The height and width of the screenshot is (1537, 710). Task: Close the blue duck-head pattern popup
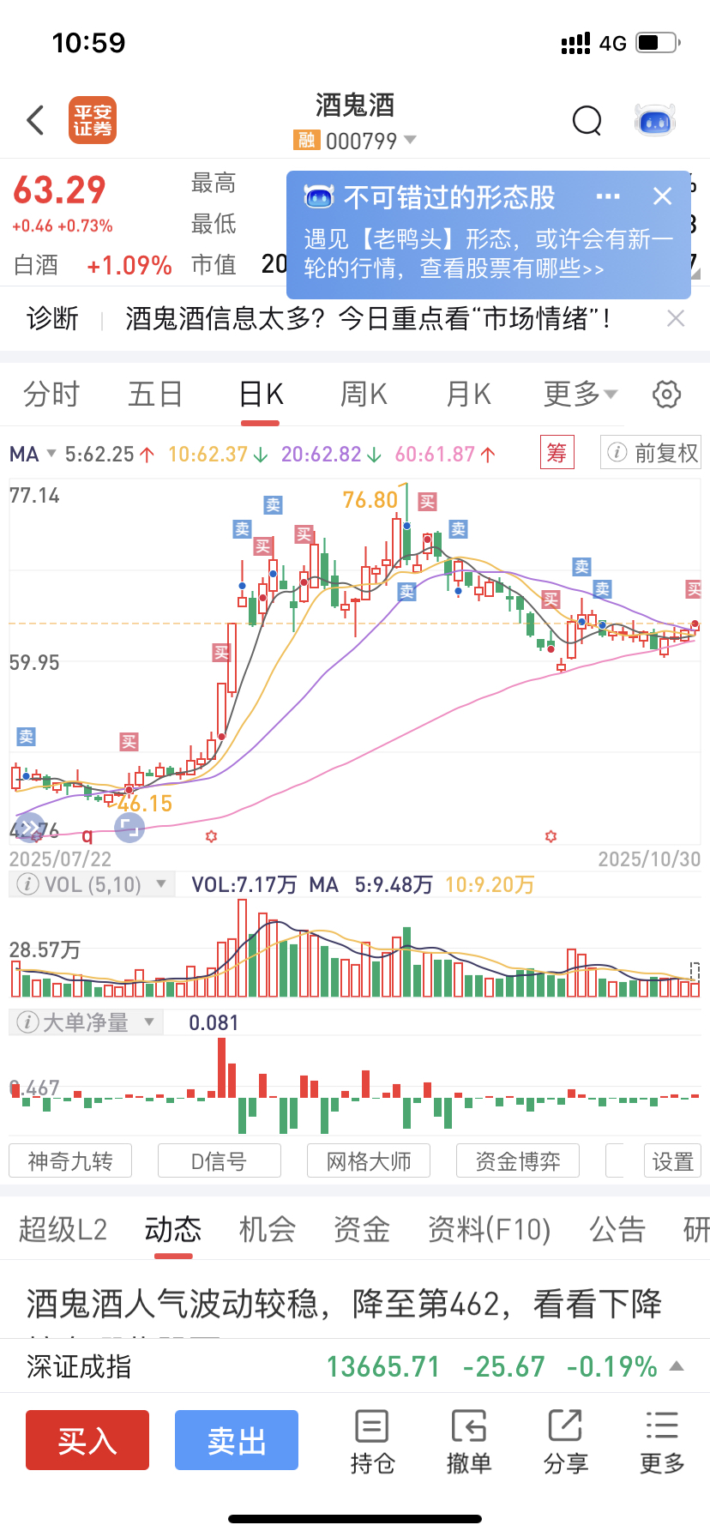pyautogui.click(x=663, y=196)
